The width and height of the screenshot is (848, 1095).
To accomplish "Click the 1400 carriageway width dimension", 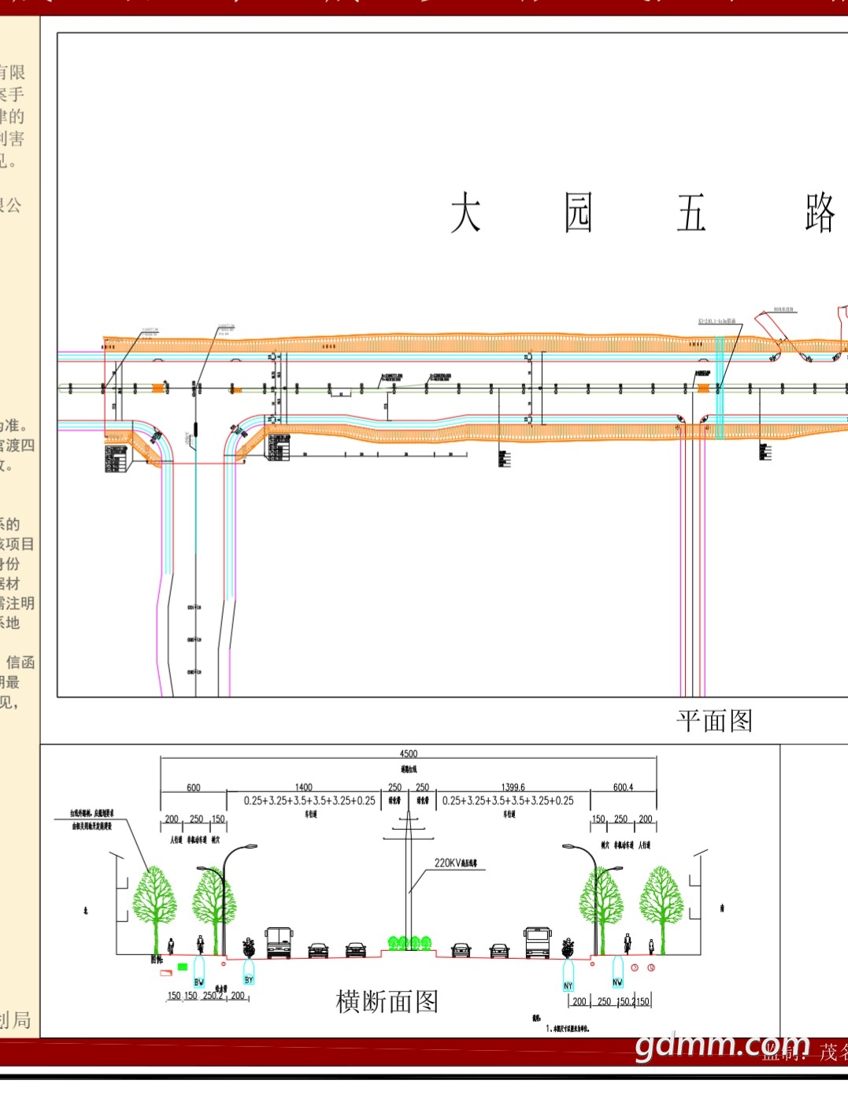I will (303, 786).
